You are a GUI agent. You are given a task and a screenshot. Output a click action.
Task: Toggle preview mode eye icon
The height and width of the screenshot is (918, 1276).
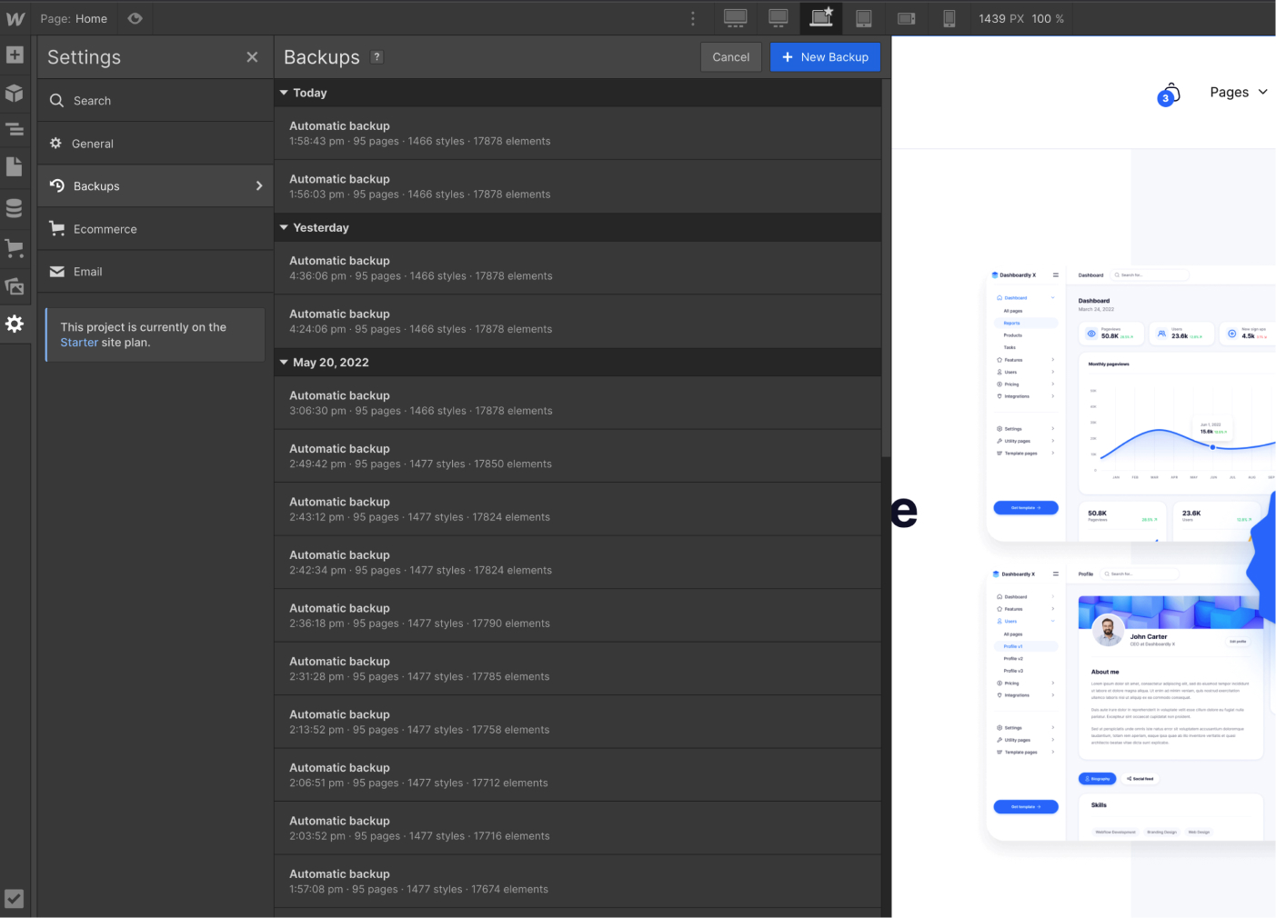point(136,18)
